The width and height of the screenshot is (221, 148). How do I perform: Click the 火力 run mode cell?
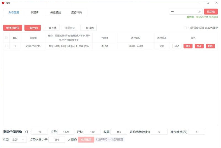(x=162, y=46)
